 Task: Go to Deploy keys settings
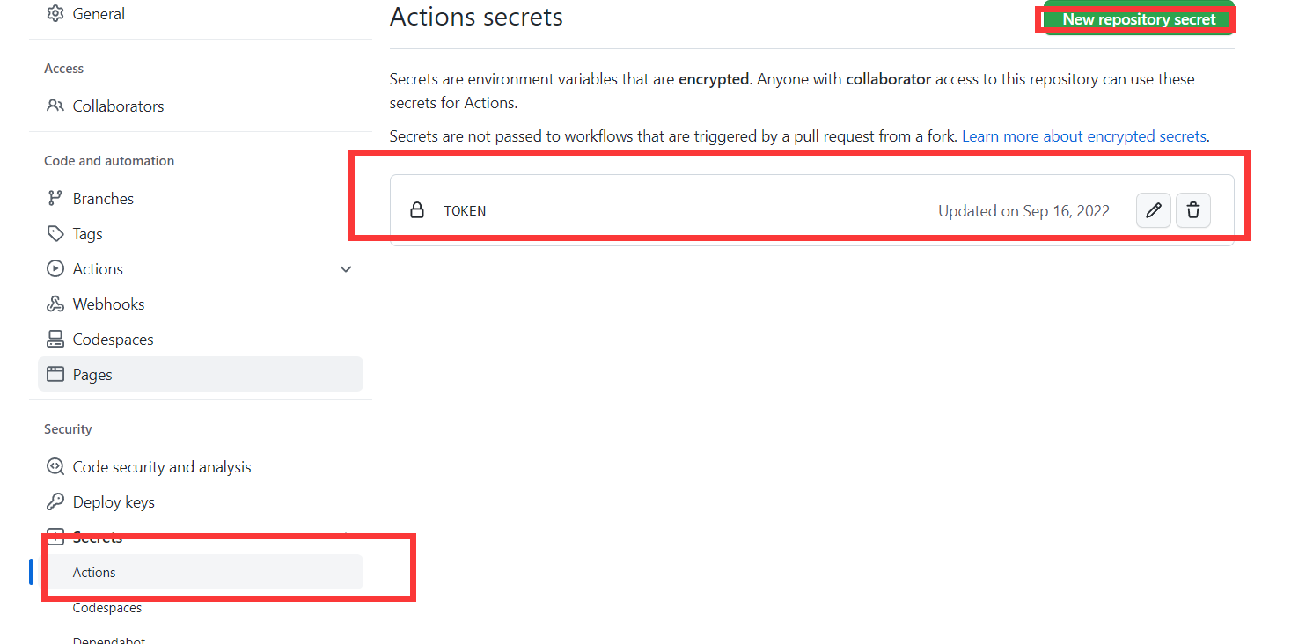[x=114, y=502]
